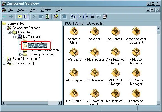Toggle the Show/Hide Console Tree icon
The height and width of the screenshot is (112, 162).
[x=26, y=17]
